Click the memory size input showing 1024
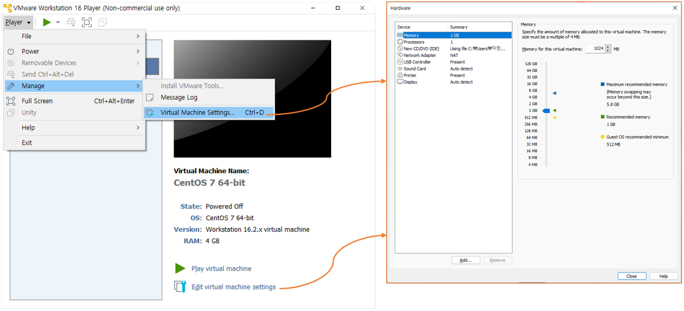Image resolution: width=684 pixels, height=311 pixels. [x=595, y=49]
